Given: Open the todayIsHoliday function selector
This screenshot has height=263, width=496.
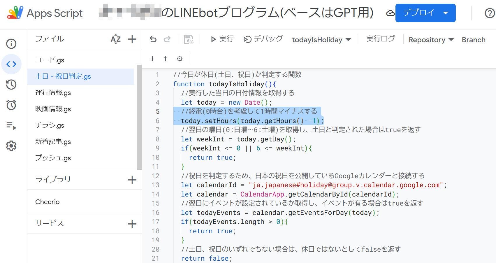Looking at the screenshot, I should click(321, 40).
